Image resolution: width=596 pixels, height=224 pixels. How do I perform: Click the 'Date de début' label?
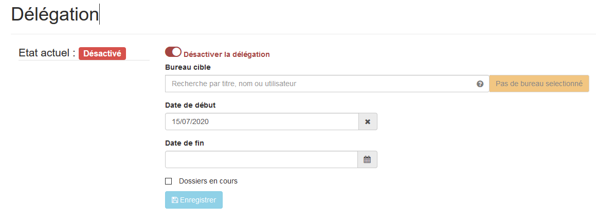pos(190,105)
